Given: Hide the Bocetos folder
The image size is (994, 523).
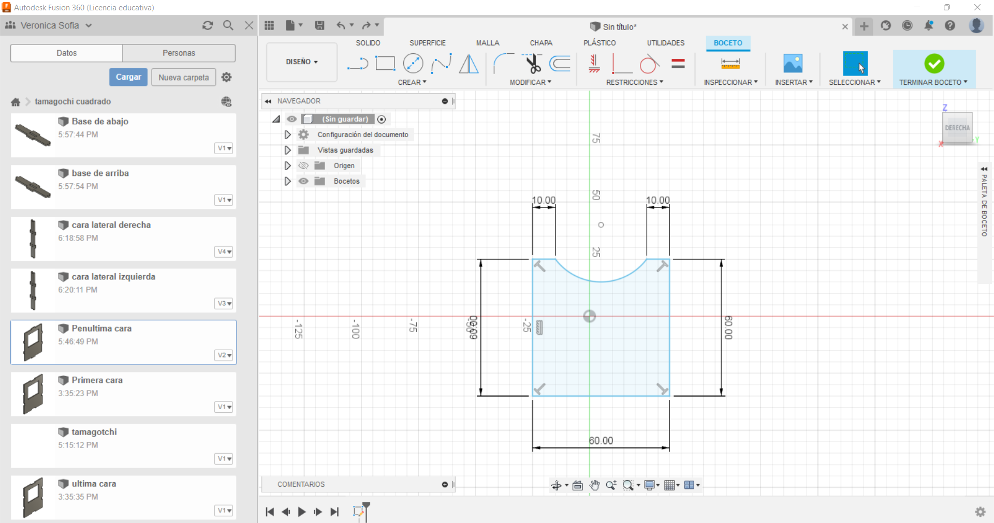Looking at the screenshot, I should [x=303, y=181].
